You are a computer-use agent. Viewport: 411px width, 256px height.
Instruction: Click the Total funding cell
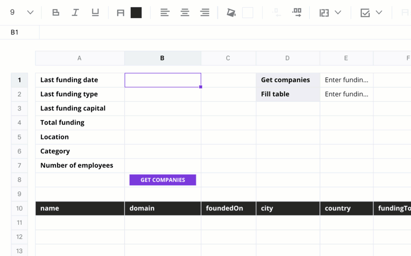pos(80,123)
